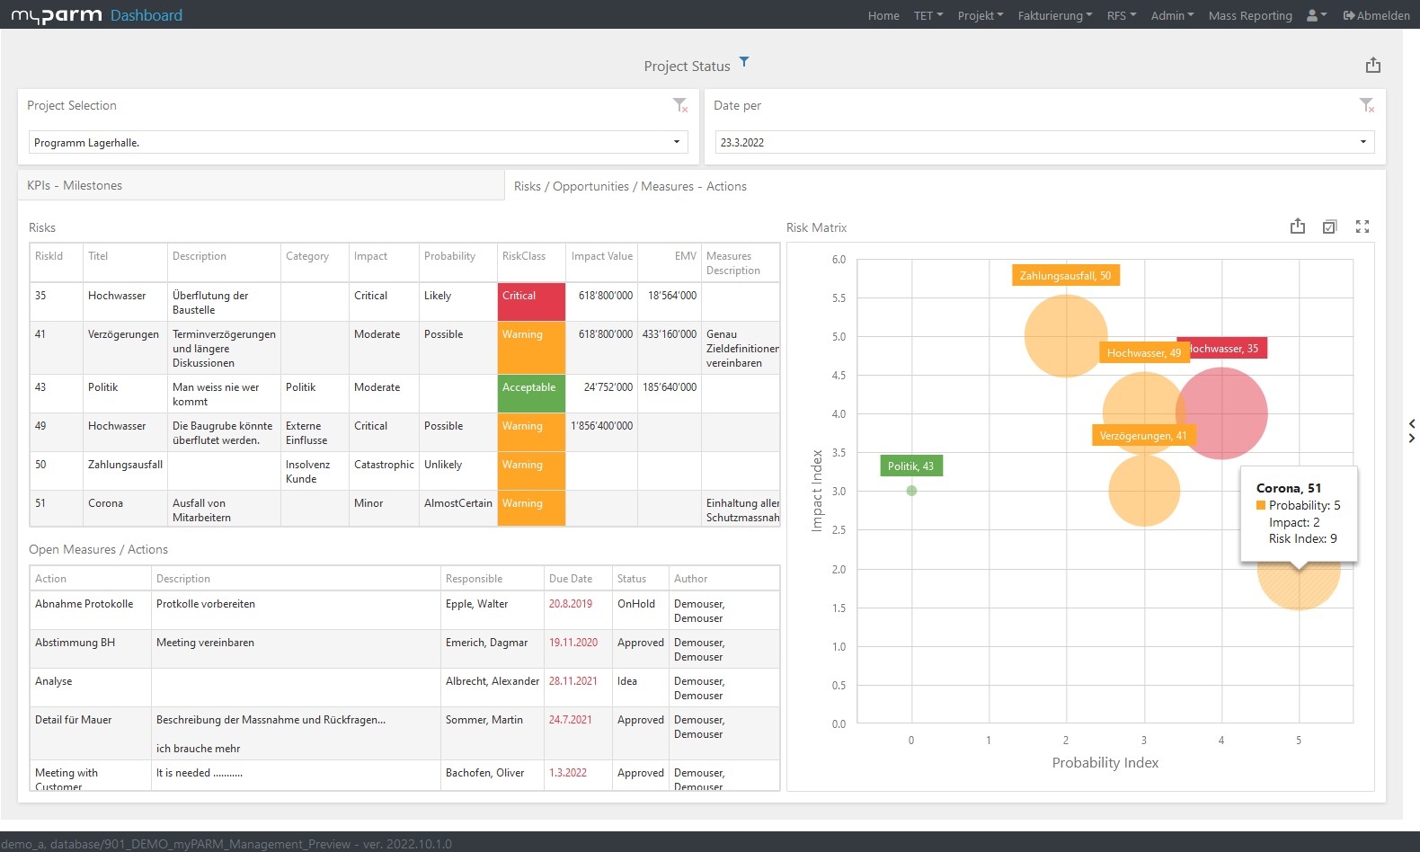Open the user account menu icon
The image size is (1420, 852).
[x=1317, y=15]
